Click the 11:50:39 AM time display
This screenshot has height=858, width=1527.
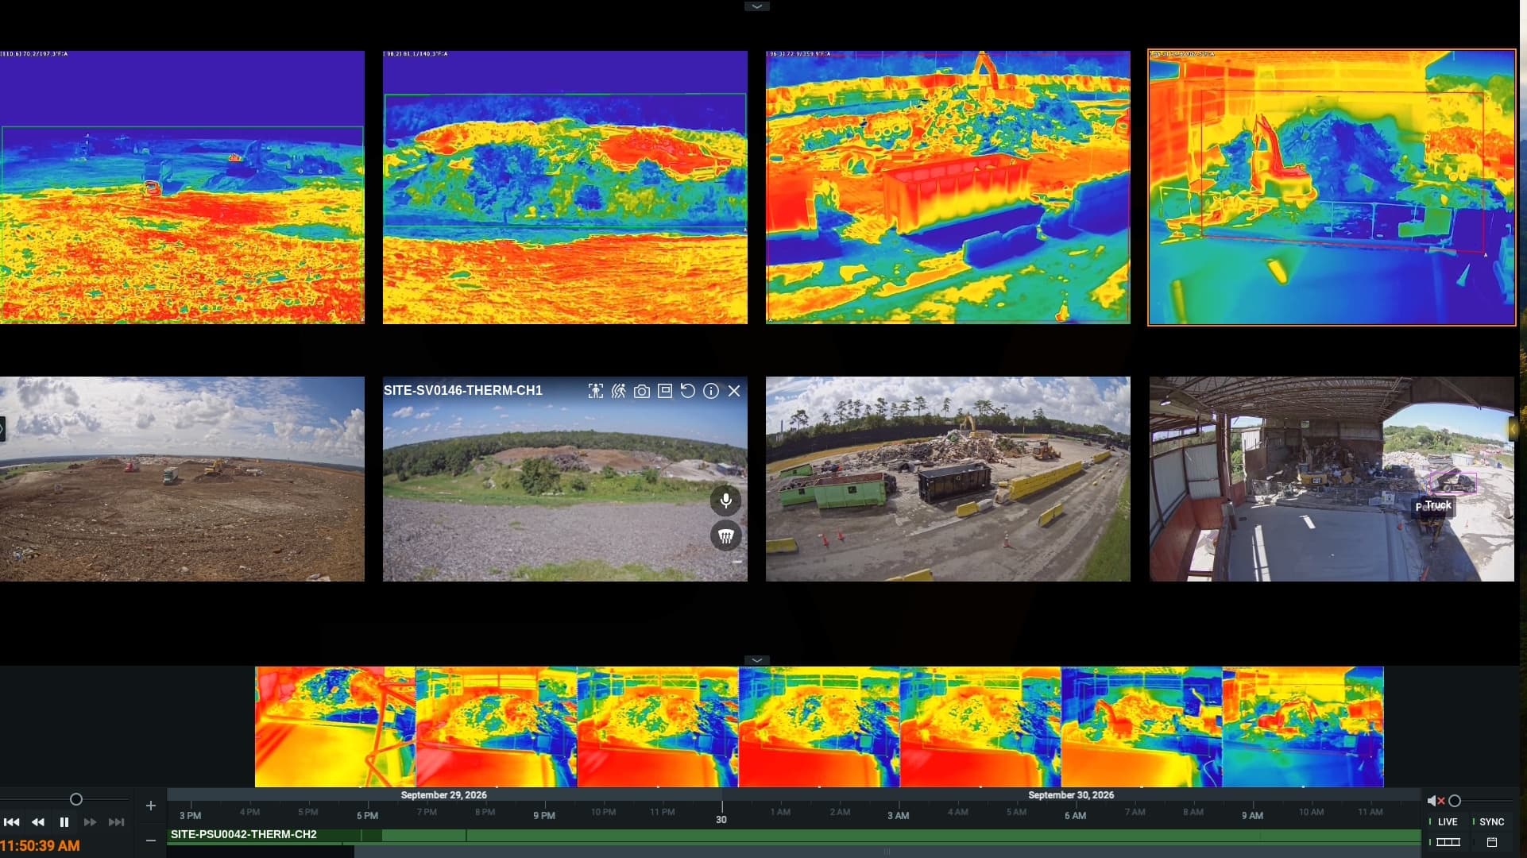coord(40,846)
